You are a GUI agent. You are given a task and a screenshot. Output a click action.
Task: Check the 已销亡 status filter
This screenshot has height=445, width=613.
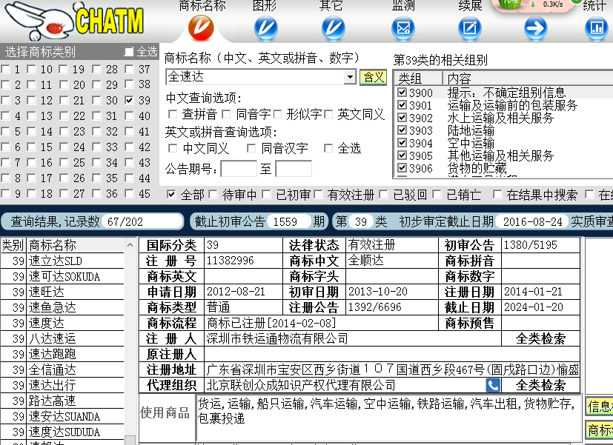tap(437, 195)
